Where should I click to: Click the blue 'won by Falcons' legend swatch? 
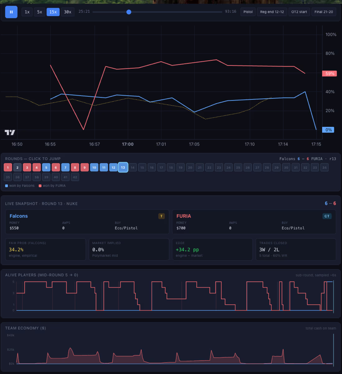coord(7,186)
